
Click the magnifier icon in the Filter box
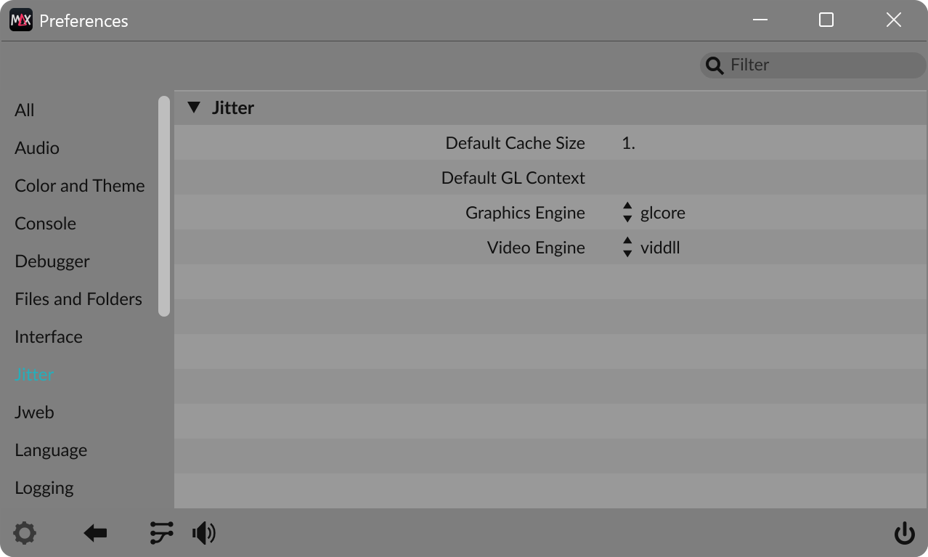[x=714, y=65]
